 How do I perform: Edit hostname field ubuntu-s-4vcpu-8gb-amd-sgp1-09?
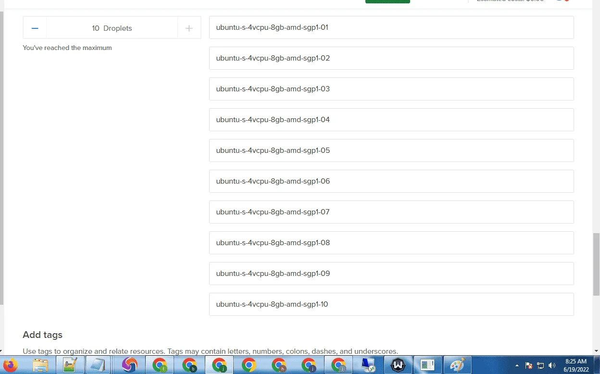[391, 274]
